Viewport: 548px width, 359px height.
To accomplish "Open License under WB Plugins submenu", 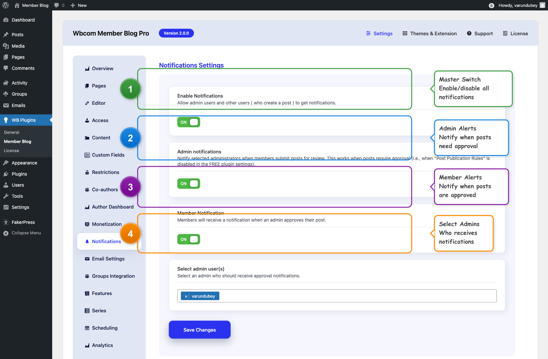I will 11,150.
